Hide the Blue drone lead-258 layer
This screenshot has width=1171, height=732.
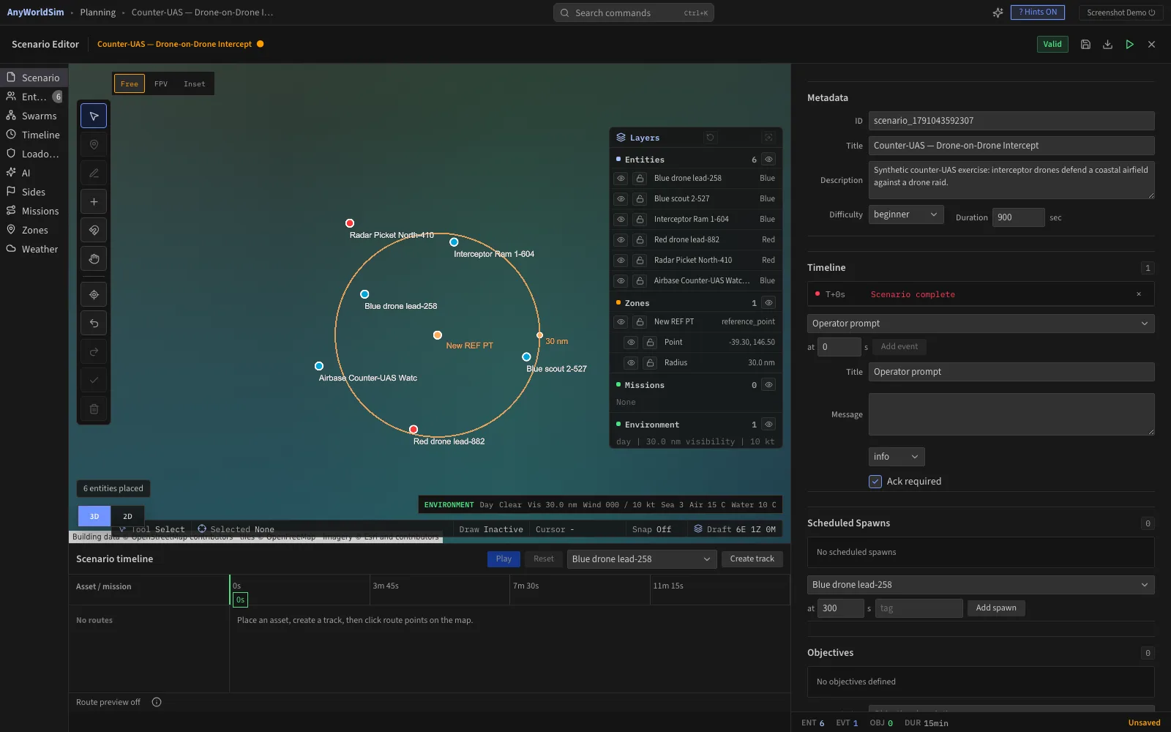(x=621, y=178)
